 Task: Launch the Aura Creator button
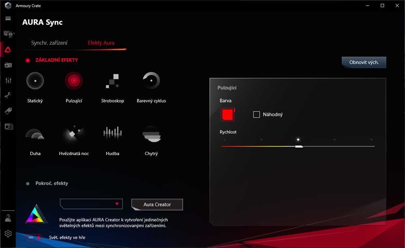click(157, 204)
